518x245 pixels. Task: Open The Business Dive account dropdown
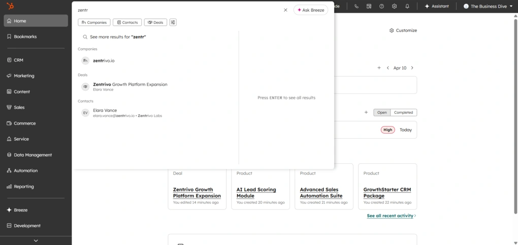[488, 6]
